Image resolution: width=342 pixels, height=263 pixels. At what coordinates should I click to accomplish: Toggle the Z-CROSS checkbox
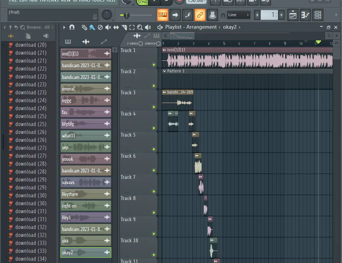(x=141, y=43)
